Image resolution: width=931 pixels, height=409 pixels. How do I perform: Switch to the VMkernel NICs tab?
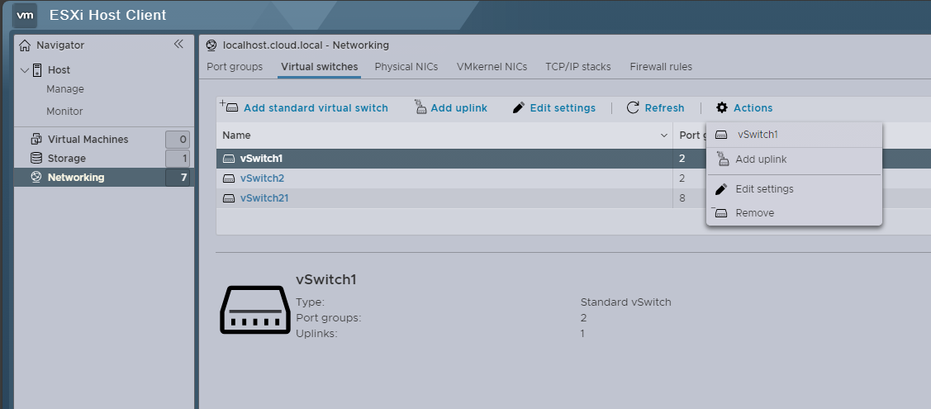492,66
